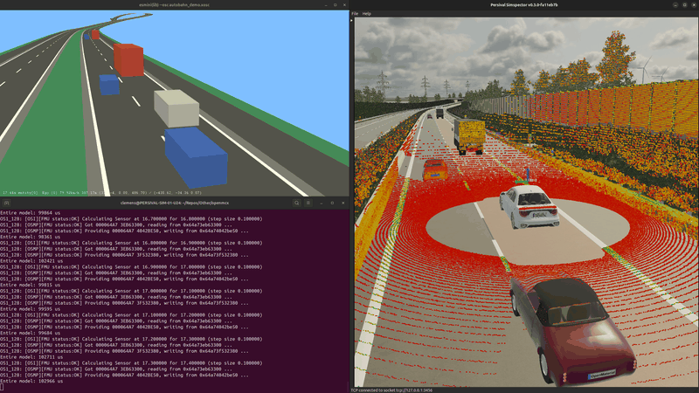Click the terminal search magnifier icon
The height and width of the screenshot is (393, 699).
pyautogui.click(x=296, y=203)
